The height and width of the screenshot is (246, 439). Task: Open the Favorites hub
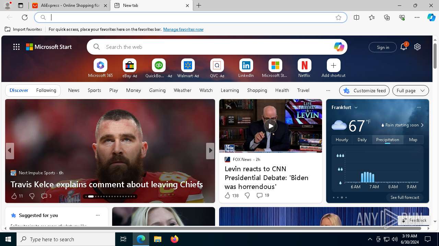(x=372, y=17)
